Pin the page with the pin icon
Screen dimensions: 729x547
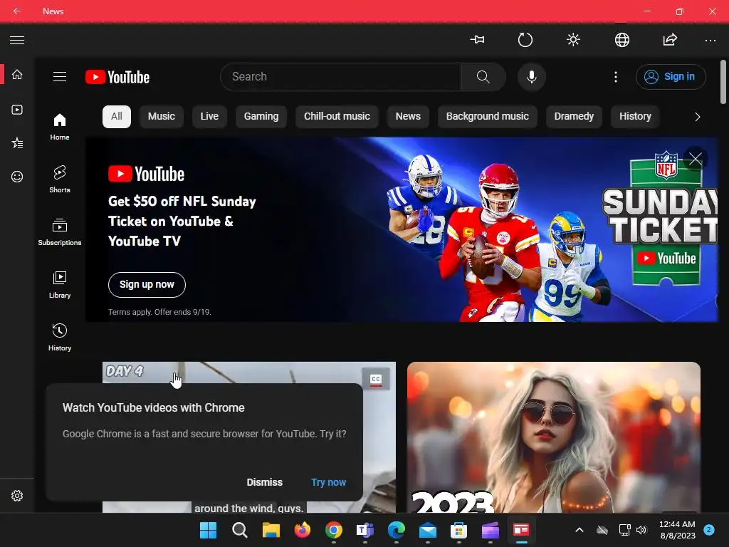point(478,40)
